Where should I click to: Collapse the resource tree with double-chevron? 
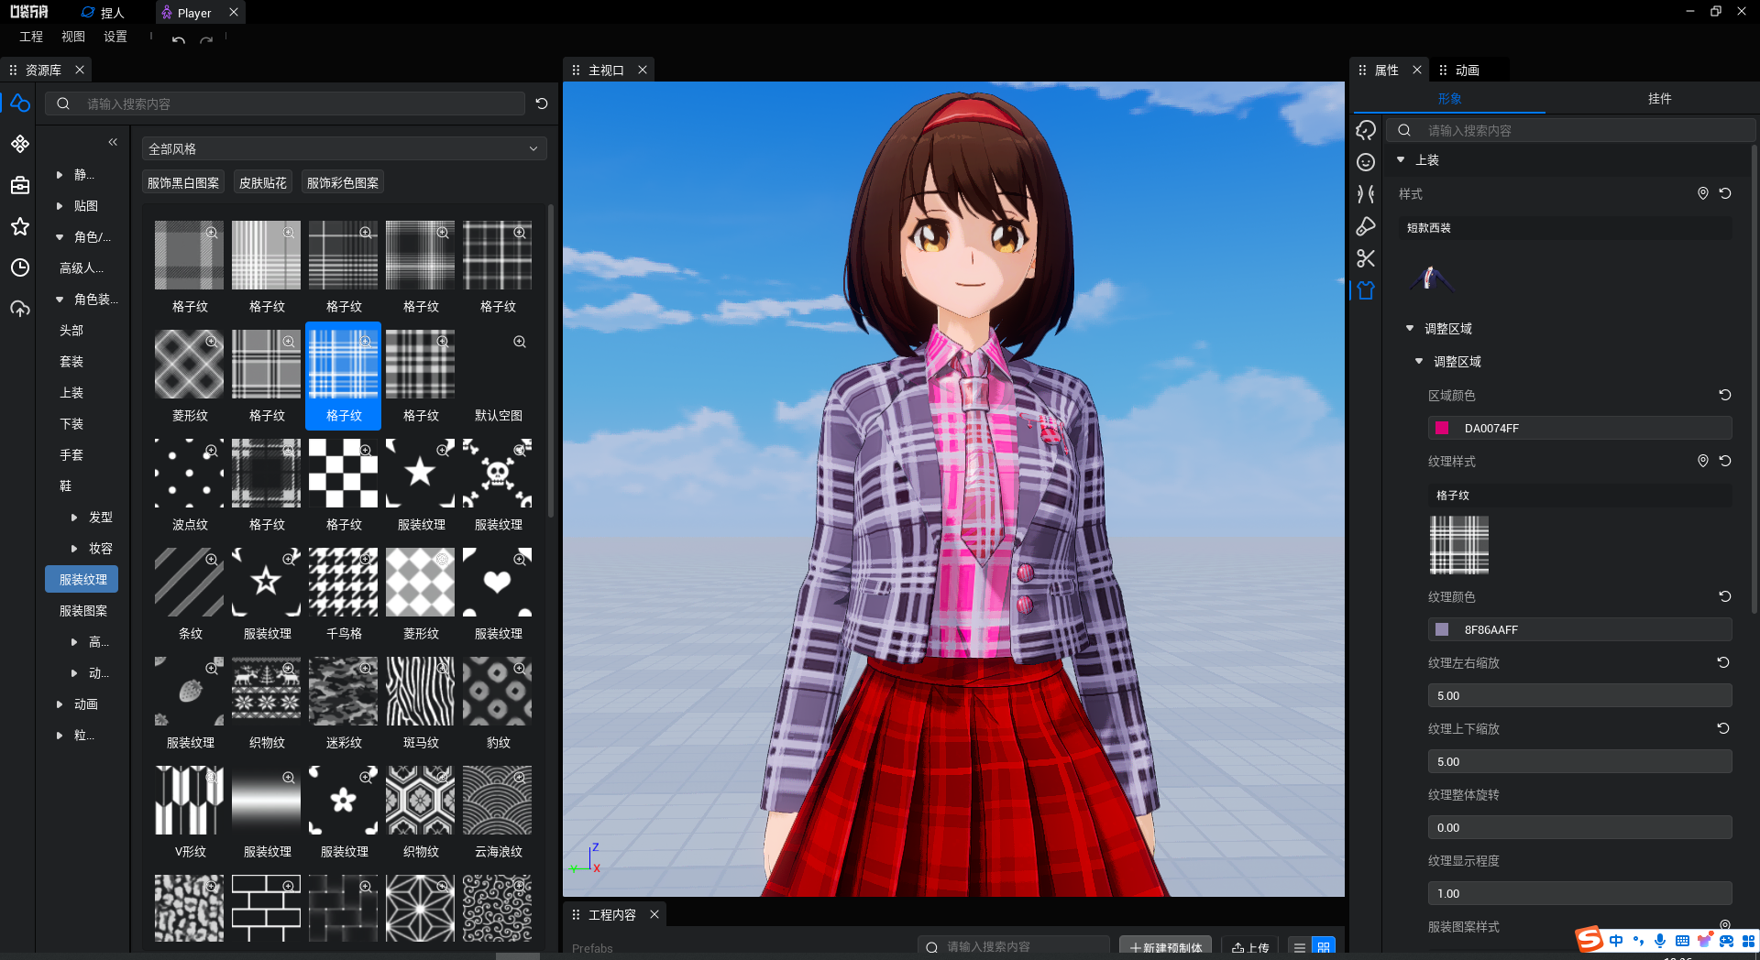click(x=113, y=142)
